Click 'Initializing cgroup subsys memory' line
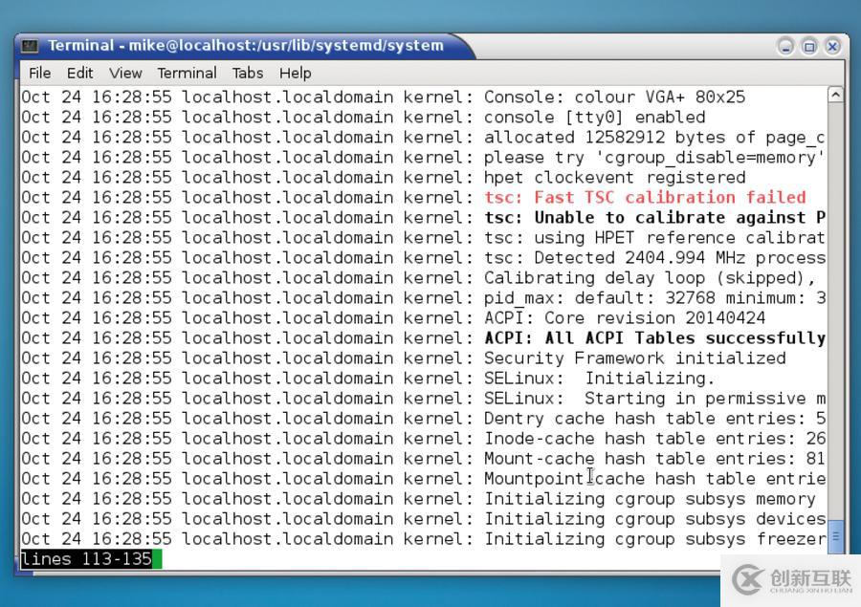This screenshot has height=607, width=861. click(x=424, y=499)
